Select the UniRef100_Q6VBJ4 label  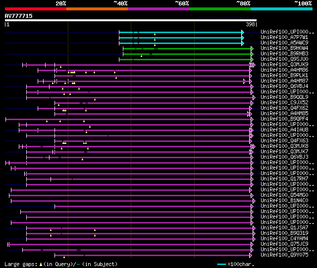coord(284,87)
